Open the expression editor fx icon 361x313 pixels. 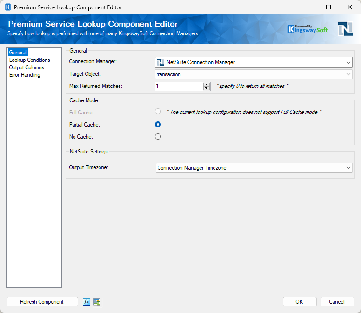[x=87, y=302]
